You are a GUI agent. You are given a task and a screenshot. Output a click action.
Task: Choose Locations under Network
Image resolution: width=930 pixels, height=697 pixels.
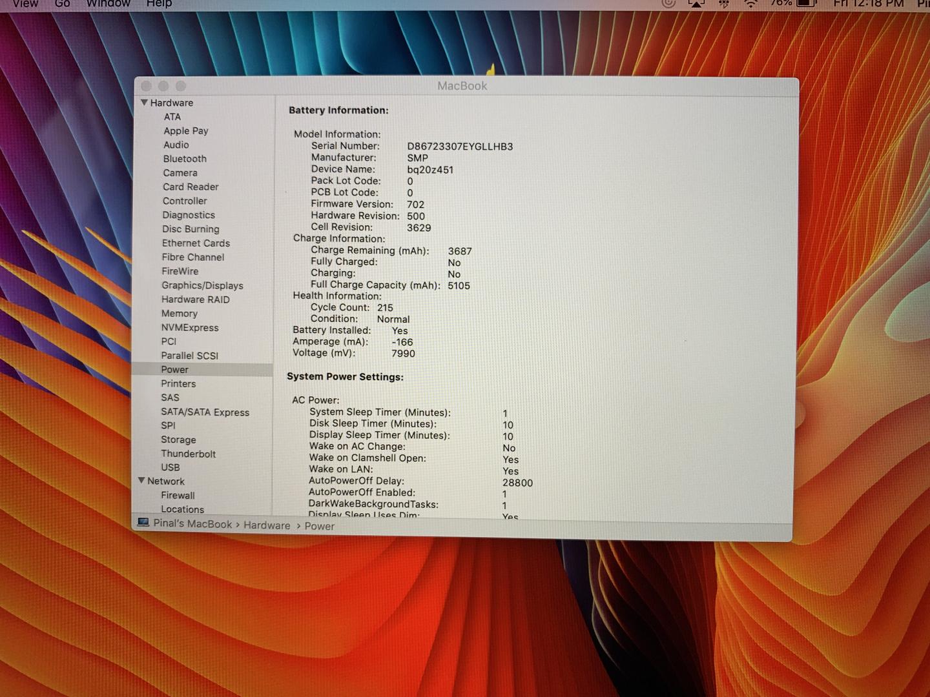pos(182,510)
